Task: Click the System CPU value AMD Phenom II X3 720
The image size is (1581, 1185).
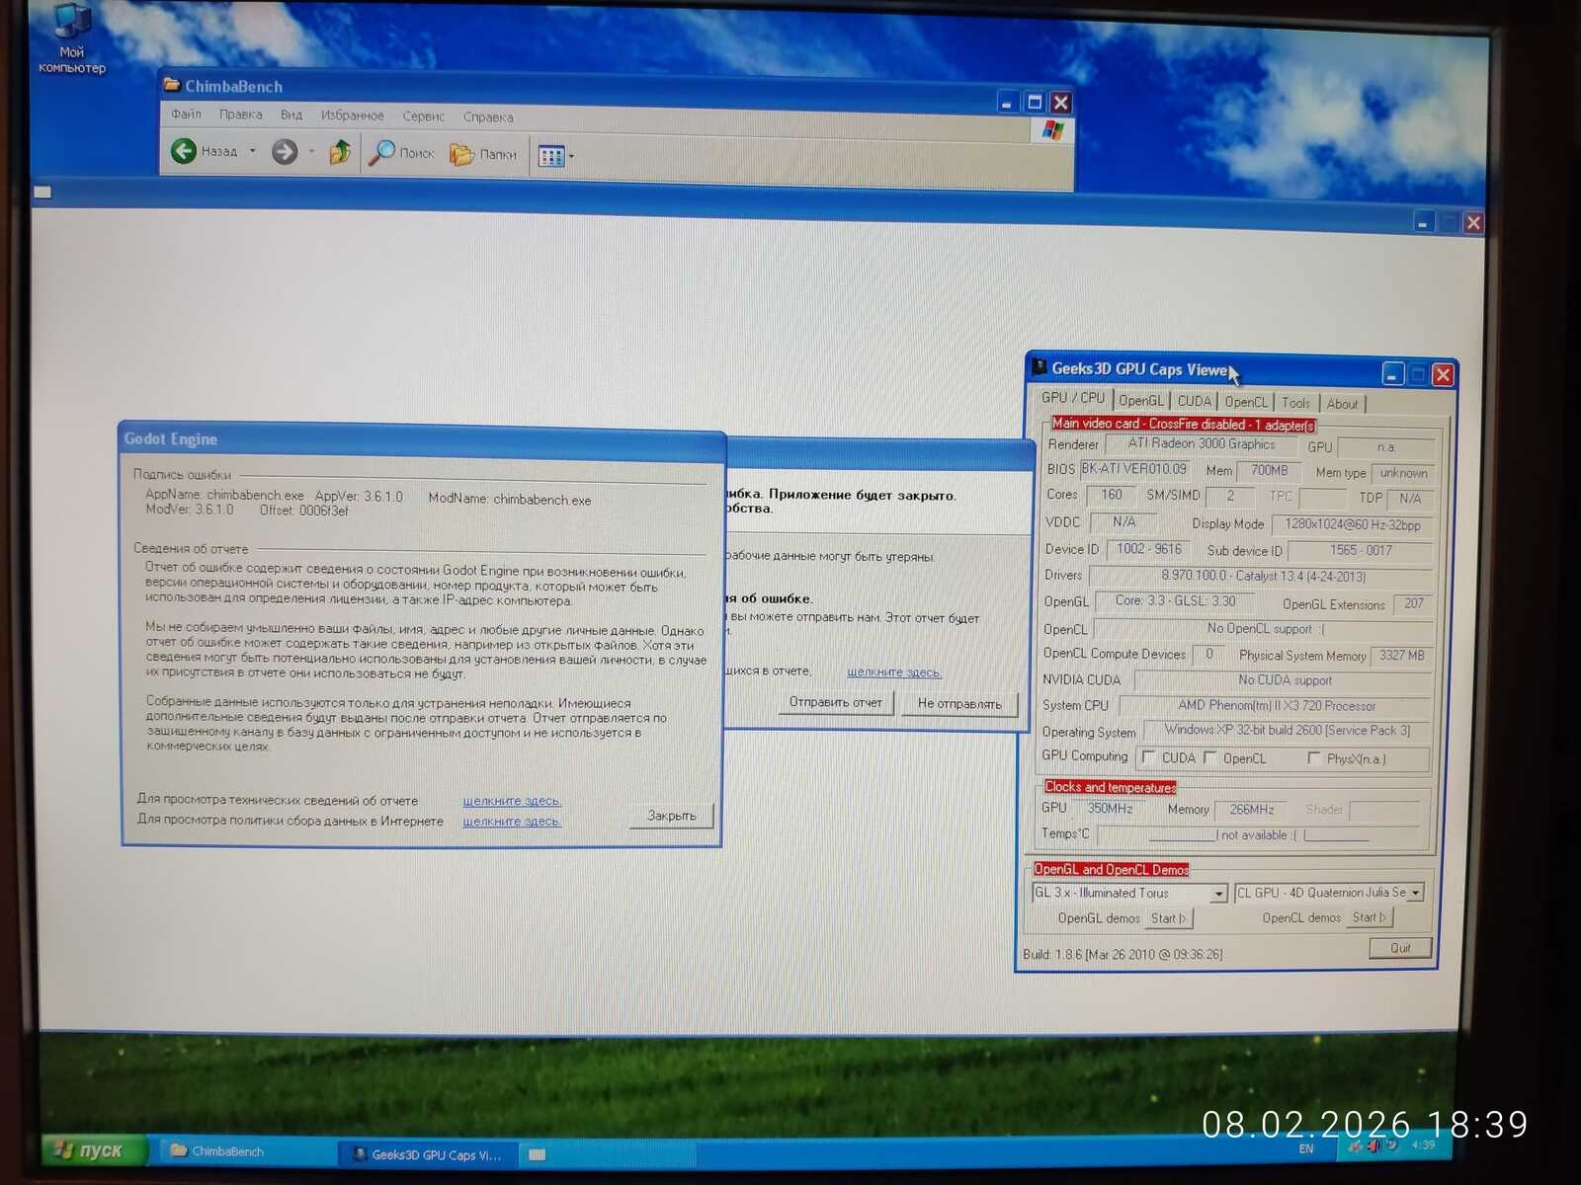Action: pyautogui.click(x=1276, y=706)
